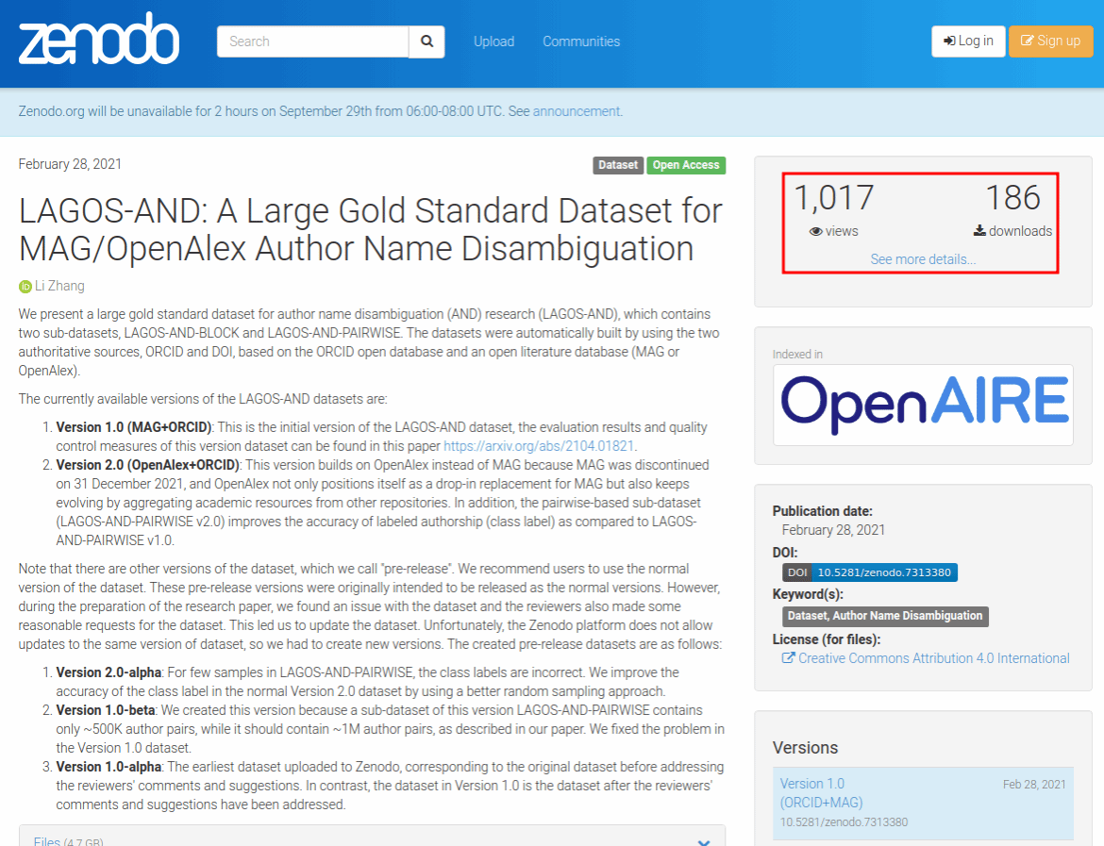Screen dimensions: 1104x846
Task: Open the Communities menu item
Action: pyautogui.click(x=581, y=41)
